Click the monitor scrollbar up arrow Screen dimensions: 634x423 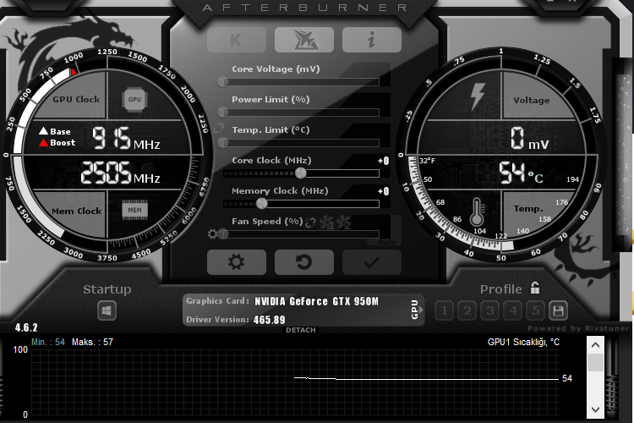point(595,345)
